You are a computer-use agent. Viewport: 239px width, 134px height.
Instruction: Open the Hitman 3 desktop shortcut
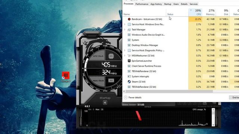tap(66, 77)
